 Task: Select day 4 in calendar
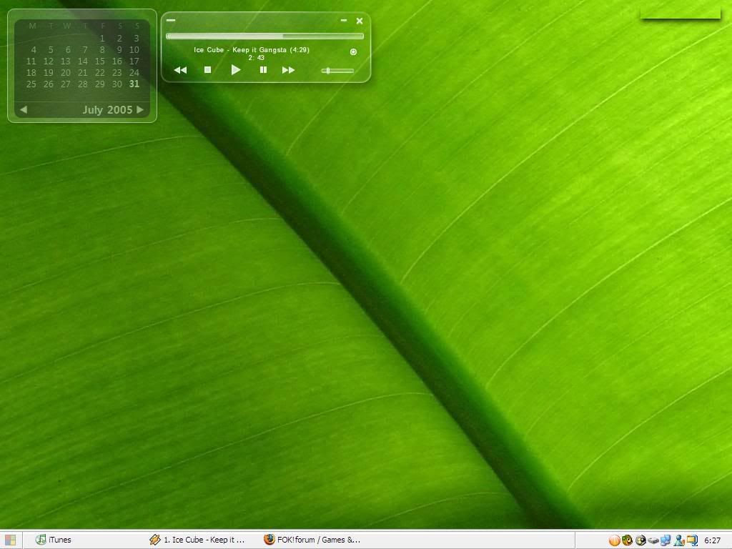coord(33,49)
